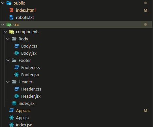The width and height of the screenshot is (153, 127).
Task: Click the yellow components folder icon
Action: coord(11,32)
